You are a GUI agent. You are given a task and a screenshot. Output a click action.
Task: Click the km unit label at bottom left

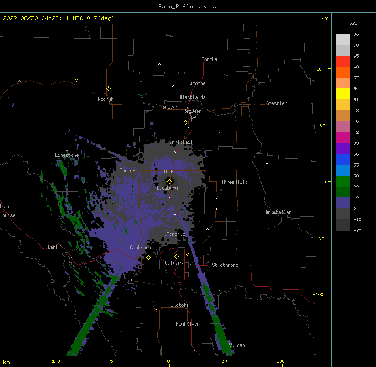click(7, 362)
